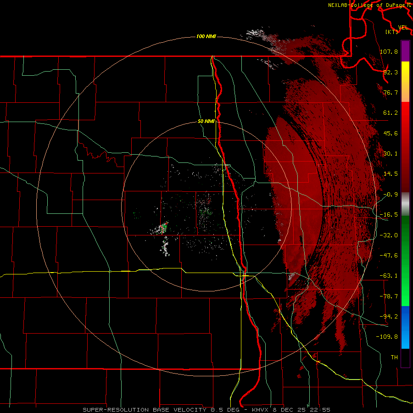The width and height of the screenshot is (413, 413).
Task: Click the VEL [KT] legend title
Action: [396, 29]
